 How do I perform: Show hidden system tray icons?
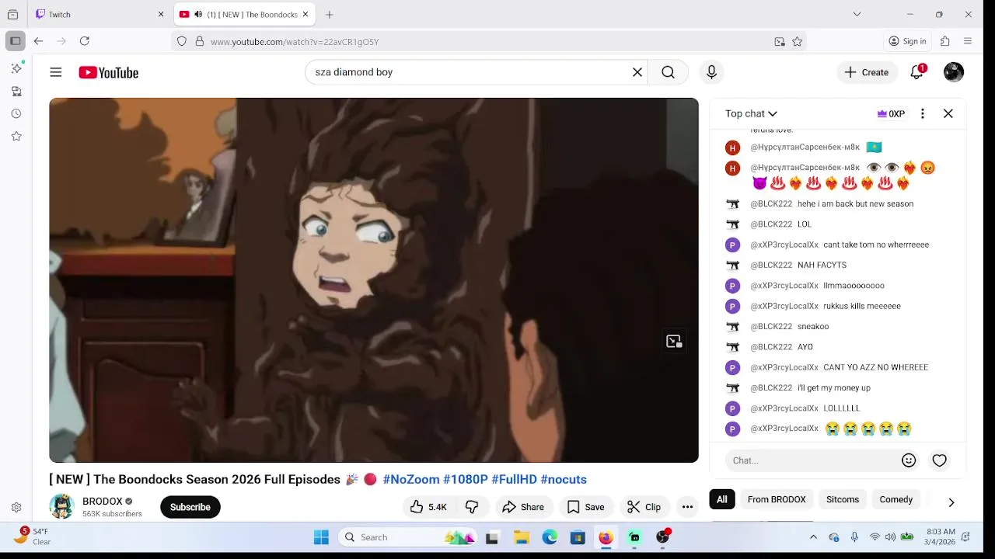pos(814,537)
